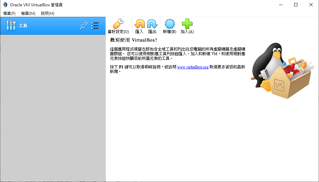Open the 檔案(F) menu
Screen dimensions: 319x182
[x=9, y=13]
